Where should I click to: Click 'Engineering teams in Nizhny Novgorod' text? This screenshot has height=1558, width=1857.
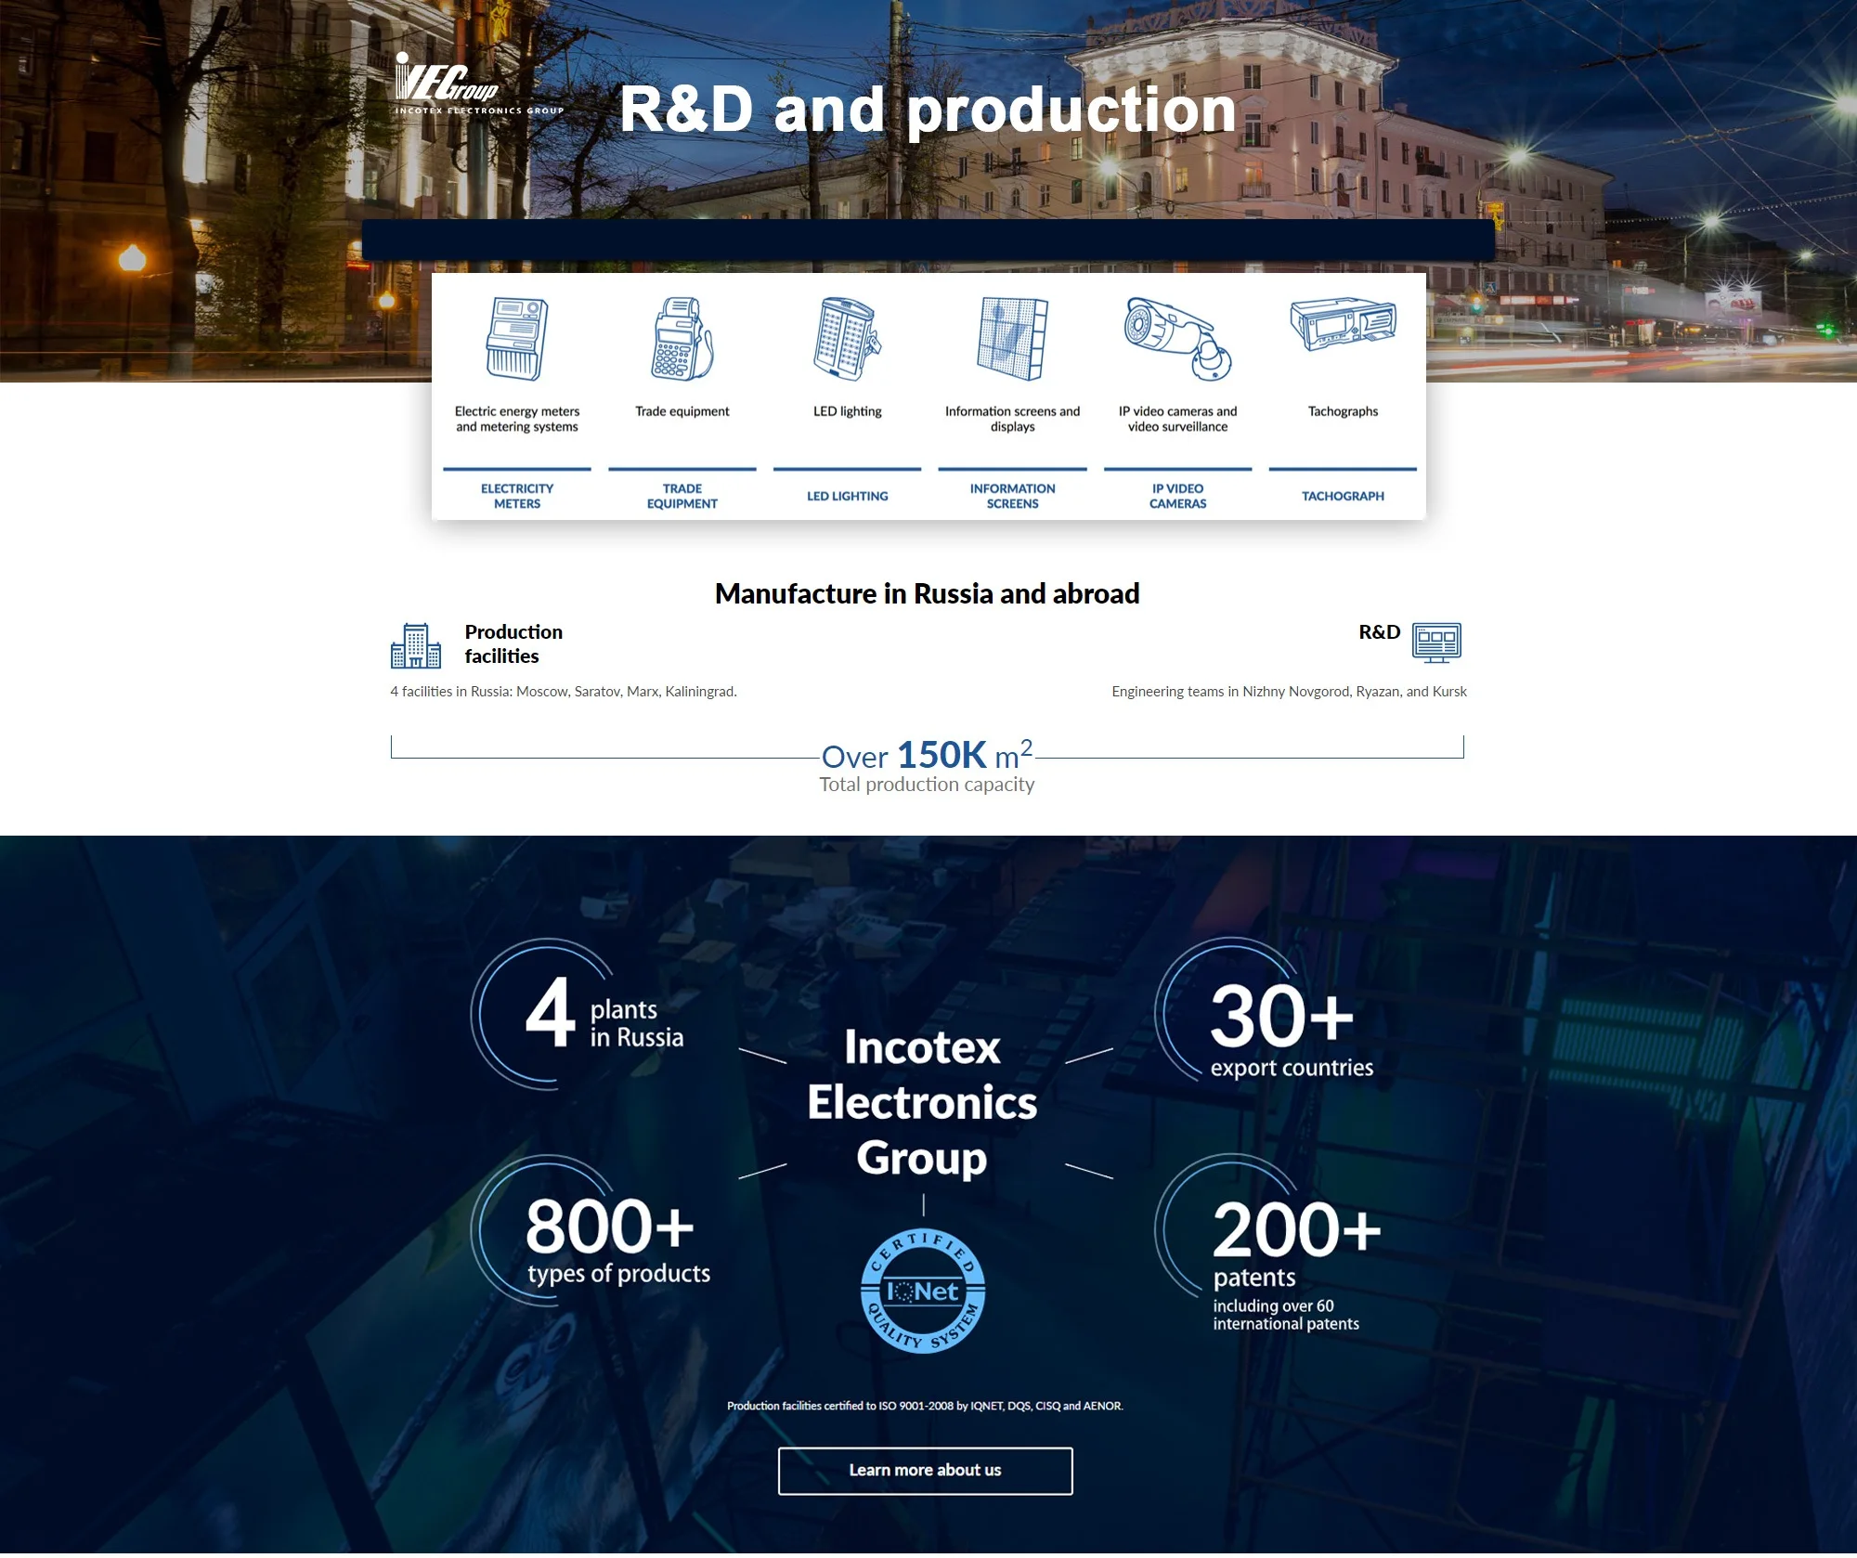coord(1289,692)
